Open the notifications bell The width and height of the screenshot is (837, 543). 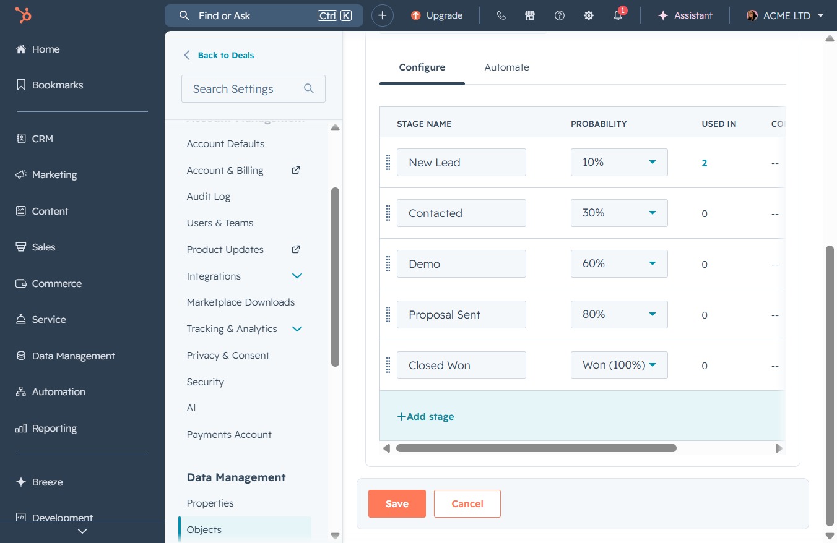(x=618, y=15)
